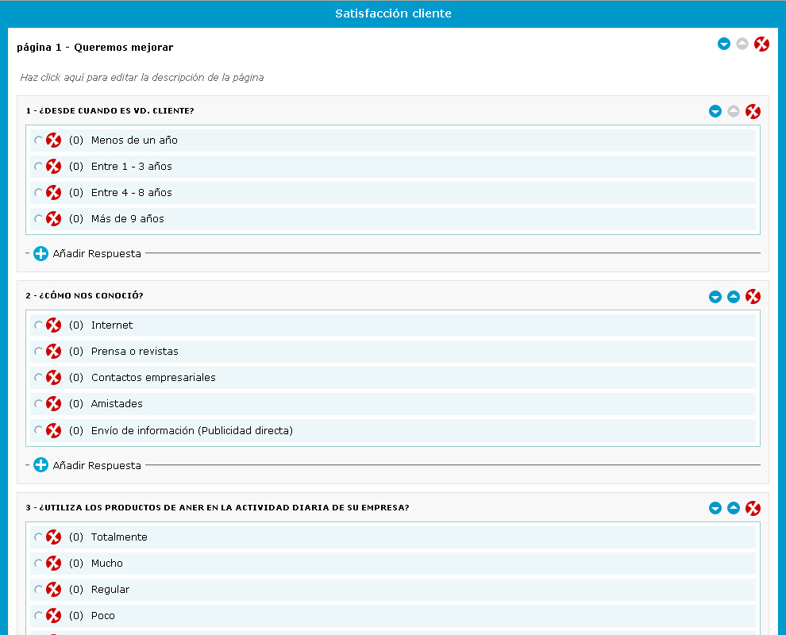The image size is (786, 635).
Task: Edit answer text 'Totalmente'
Action: click(119, 537)
